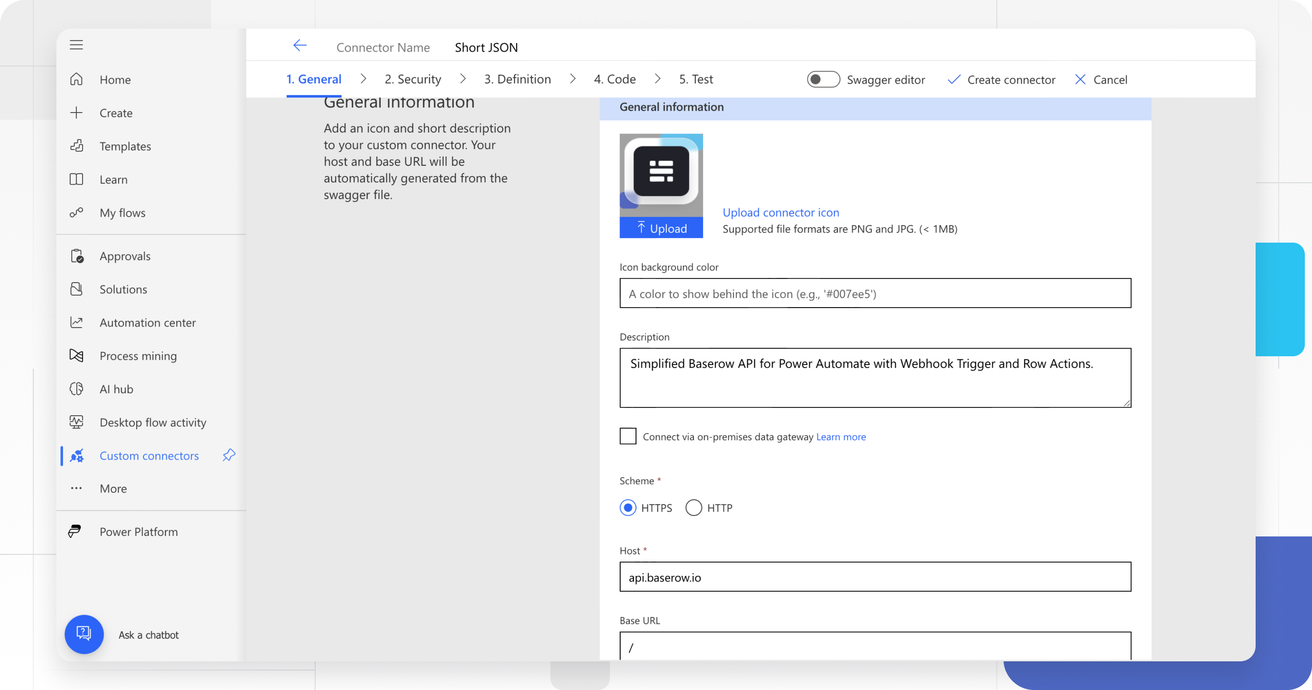Viewport: 1312px width, 690px height.
Task: Select the HTTPS scheme radio button
Action: tap(628, 508)
